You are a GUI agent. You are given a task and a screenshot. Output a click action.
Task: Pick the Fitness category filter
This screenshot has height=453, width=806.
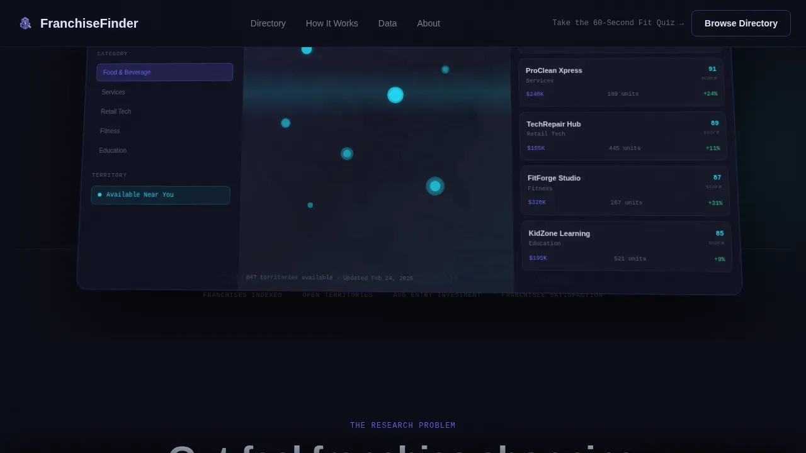[110, 131]
